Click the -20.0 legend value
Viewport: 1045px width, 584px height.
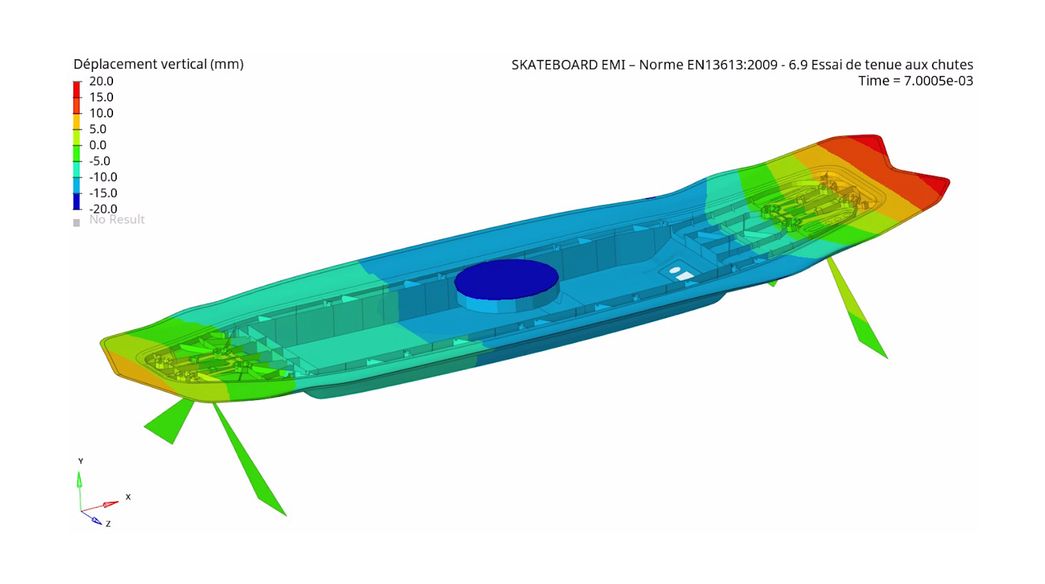click(103, 209)
